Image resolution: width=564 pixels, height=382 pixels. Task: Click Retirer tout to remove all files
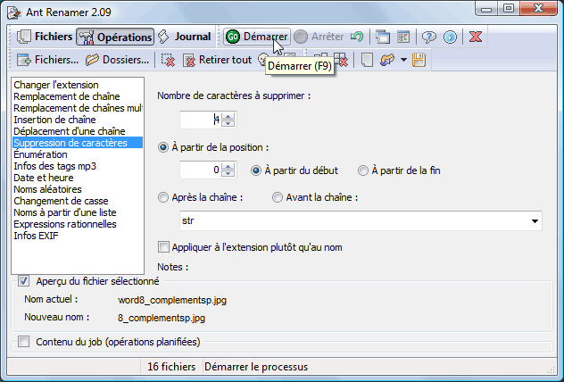tap(218, 60)
